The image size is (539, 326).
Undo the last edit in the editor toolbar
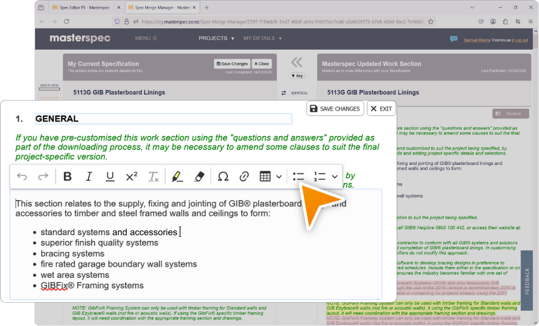[x=22, y=177]
